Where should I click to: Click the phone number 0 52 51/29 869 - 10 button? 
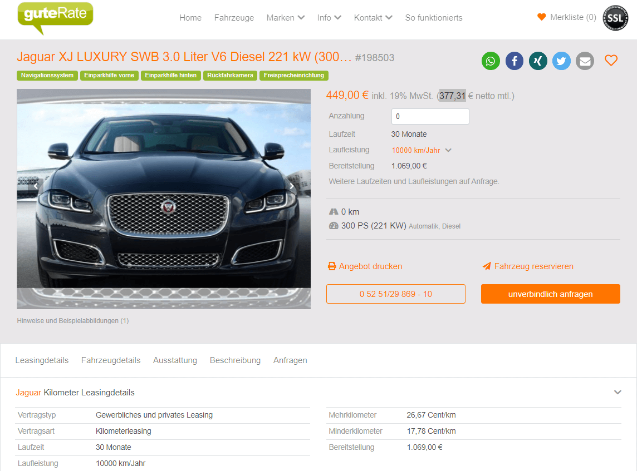click(396, 294)
